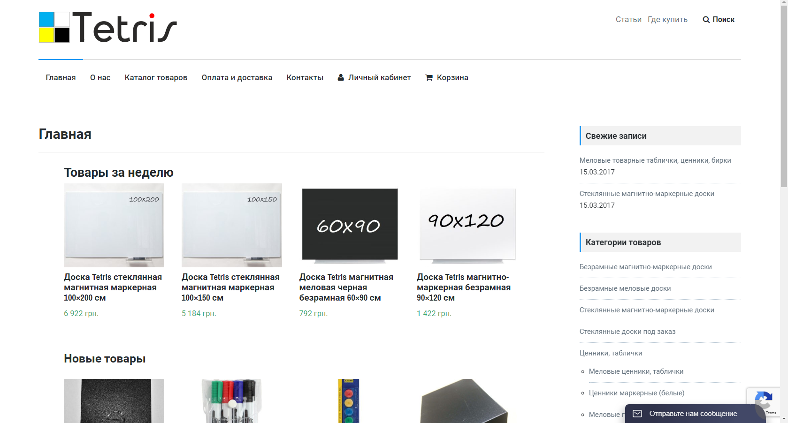This screenshot has height=423, width=788.
Task: Click the reCAPTCHA badge icon
Action: [764, 400]
